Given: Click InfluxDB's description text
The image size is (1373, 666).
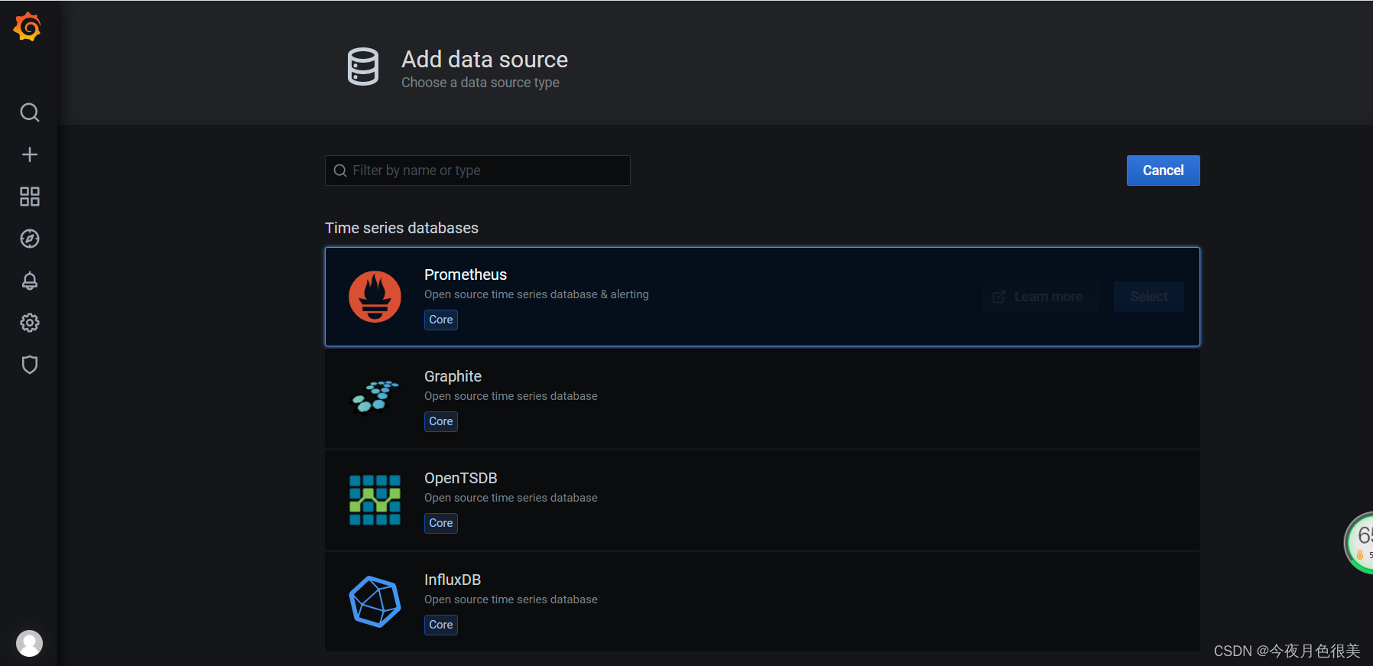Looking at the screenshot, I should [511, 599].
